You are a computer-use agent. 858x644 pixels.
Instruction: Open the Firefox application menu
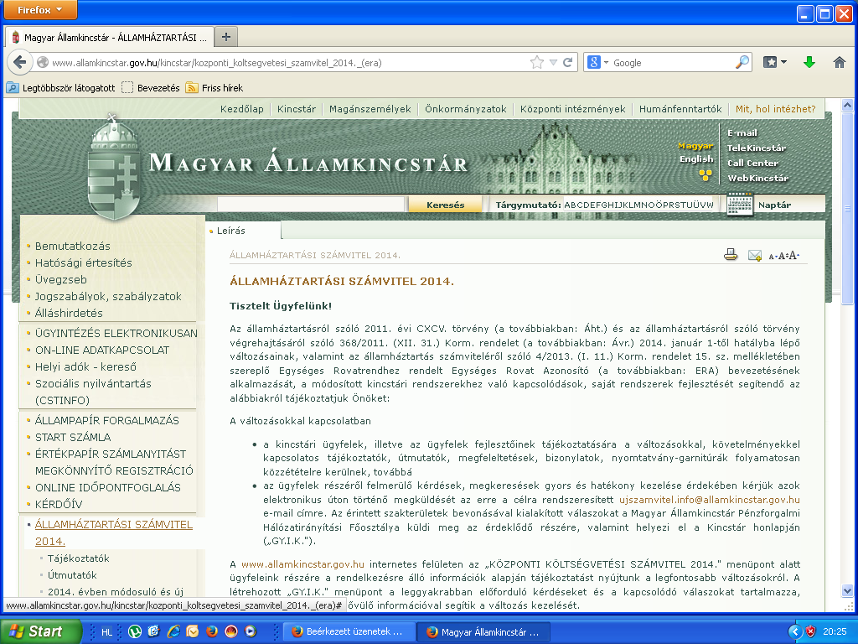(x=40, y=10)
